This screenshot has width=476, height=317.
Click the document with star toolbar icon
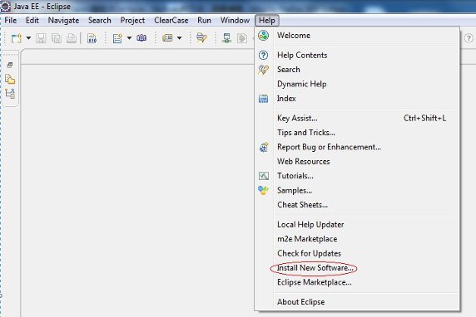coord(117,38)
